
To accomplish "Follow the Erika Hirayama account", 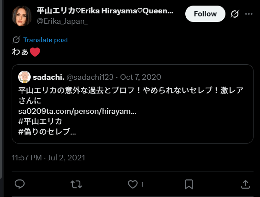I will tap(205, 14).
